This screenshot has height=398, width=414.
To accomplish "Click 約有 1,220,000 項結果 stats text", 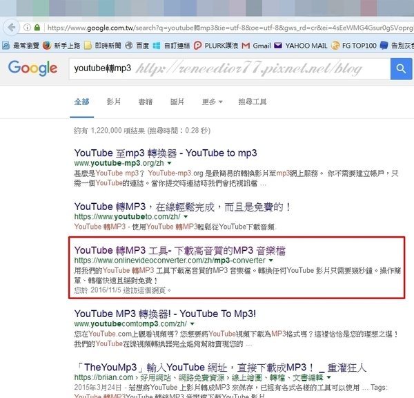I will click(x=142, y=131).
